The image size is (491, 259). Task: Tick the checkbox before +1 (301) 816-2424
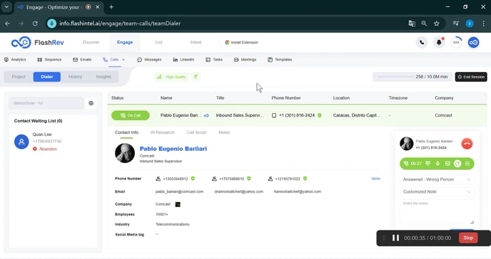(x=274, y=115)
